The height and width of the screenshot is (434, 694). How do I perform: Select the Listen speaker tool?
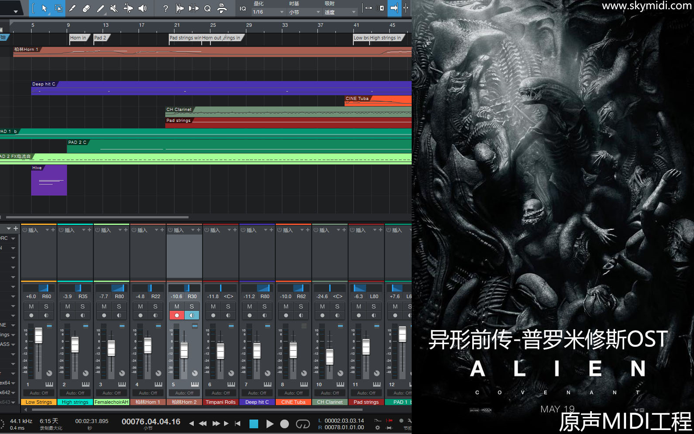142,8
